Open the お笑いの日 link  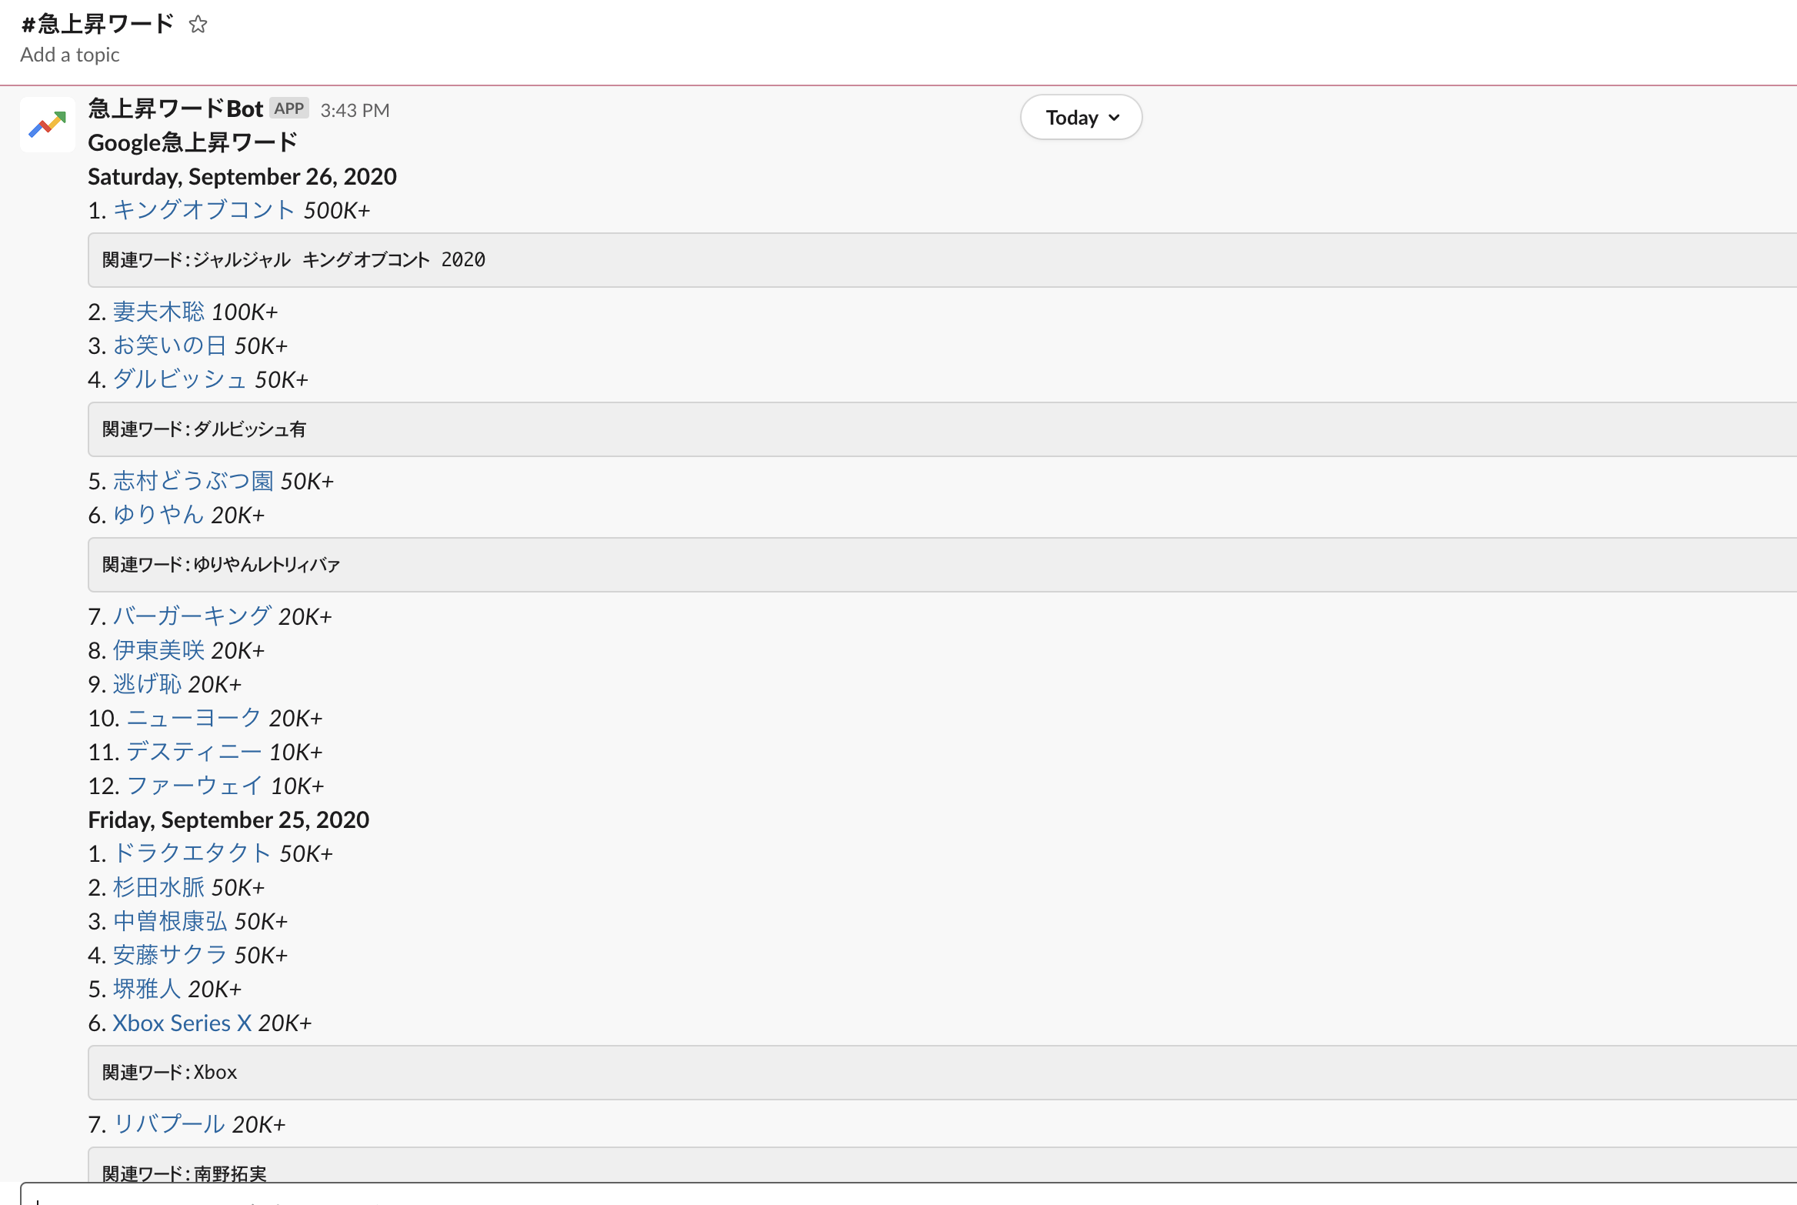(x=169, y=345)
